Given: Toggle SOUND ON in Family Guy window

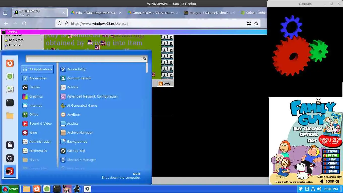Looking at the screenshot, I should point(329,181).
